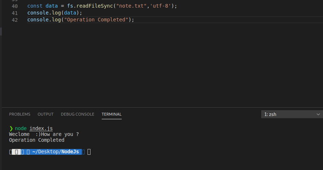Place cursor in the "note.txt" string
Screen dimensions: 323x170
[132, 6]
